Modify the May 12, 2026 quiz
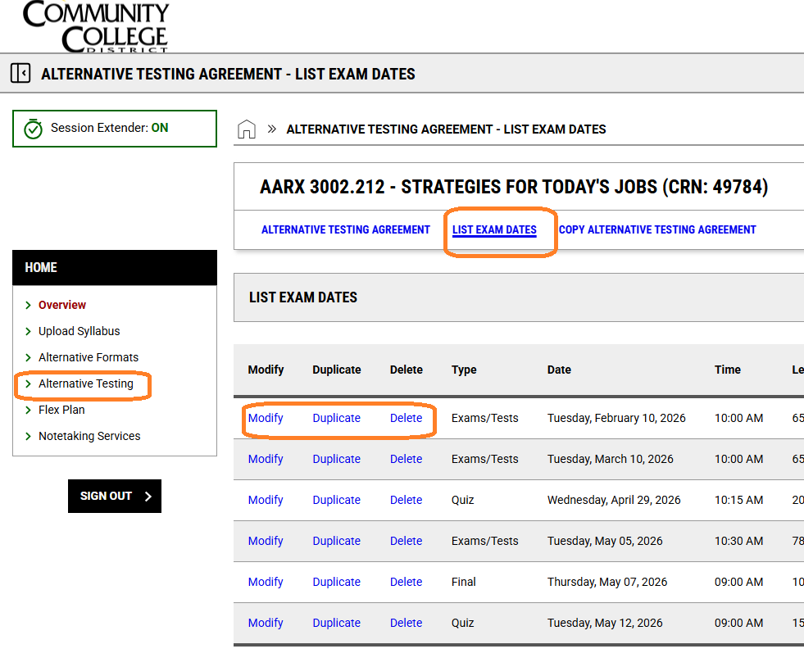Image resolution: width=804 pixels, height=667 pixels. coord(266,623)
